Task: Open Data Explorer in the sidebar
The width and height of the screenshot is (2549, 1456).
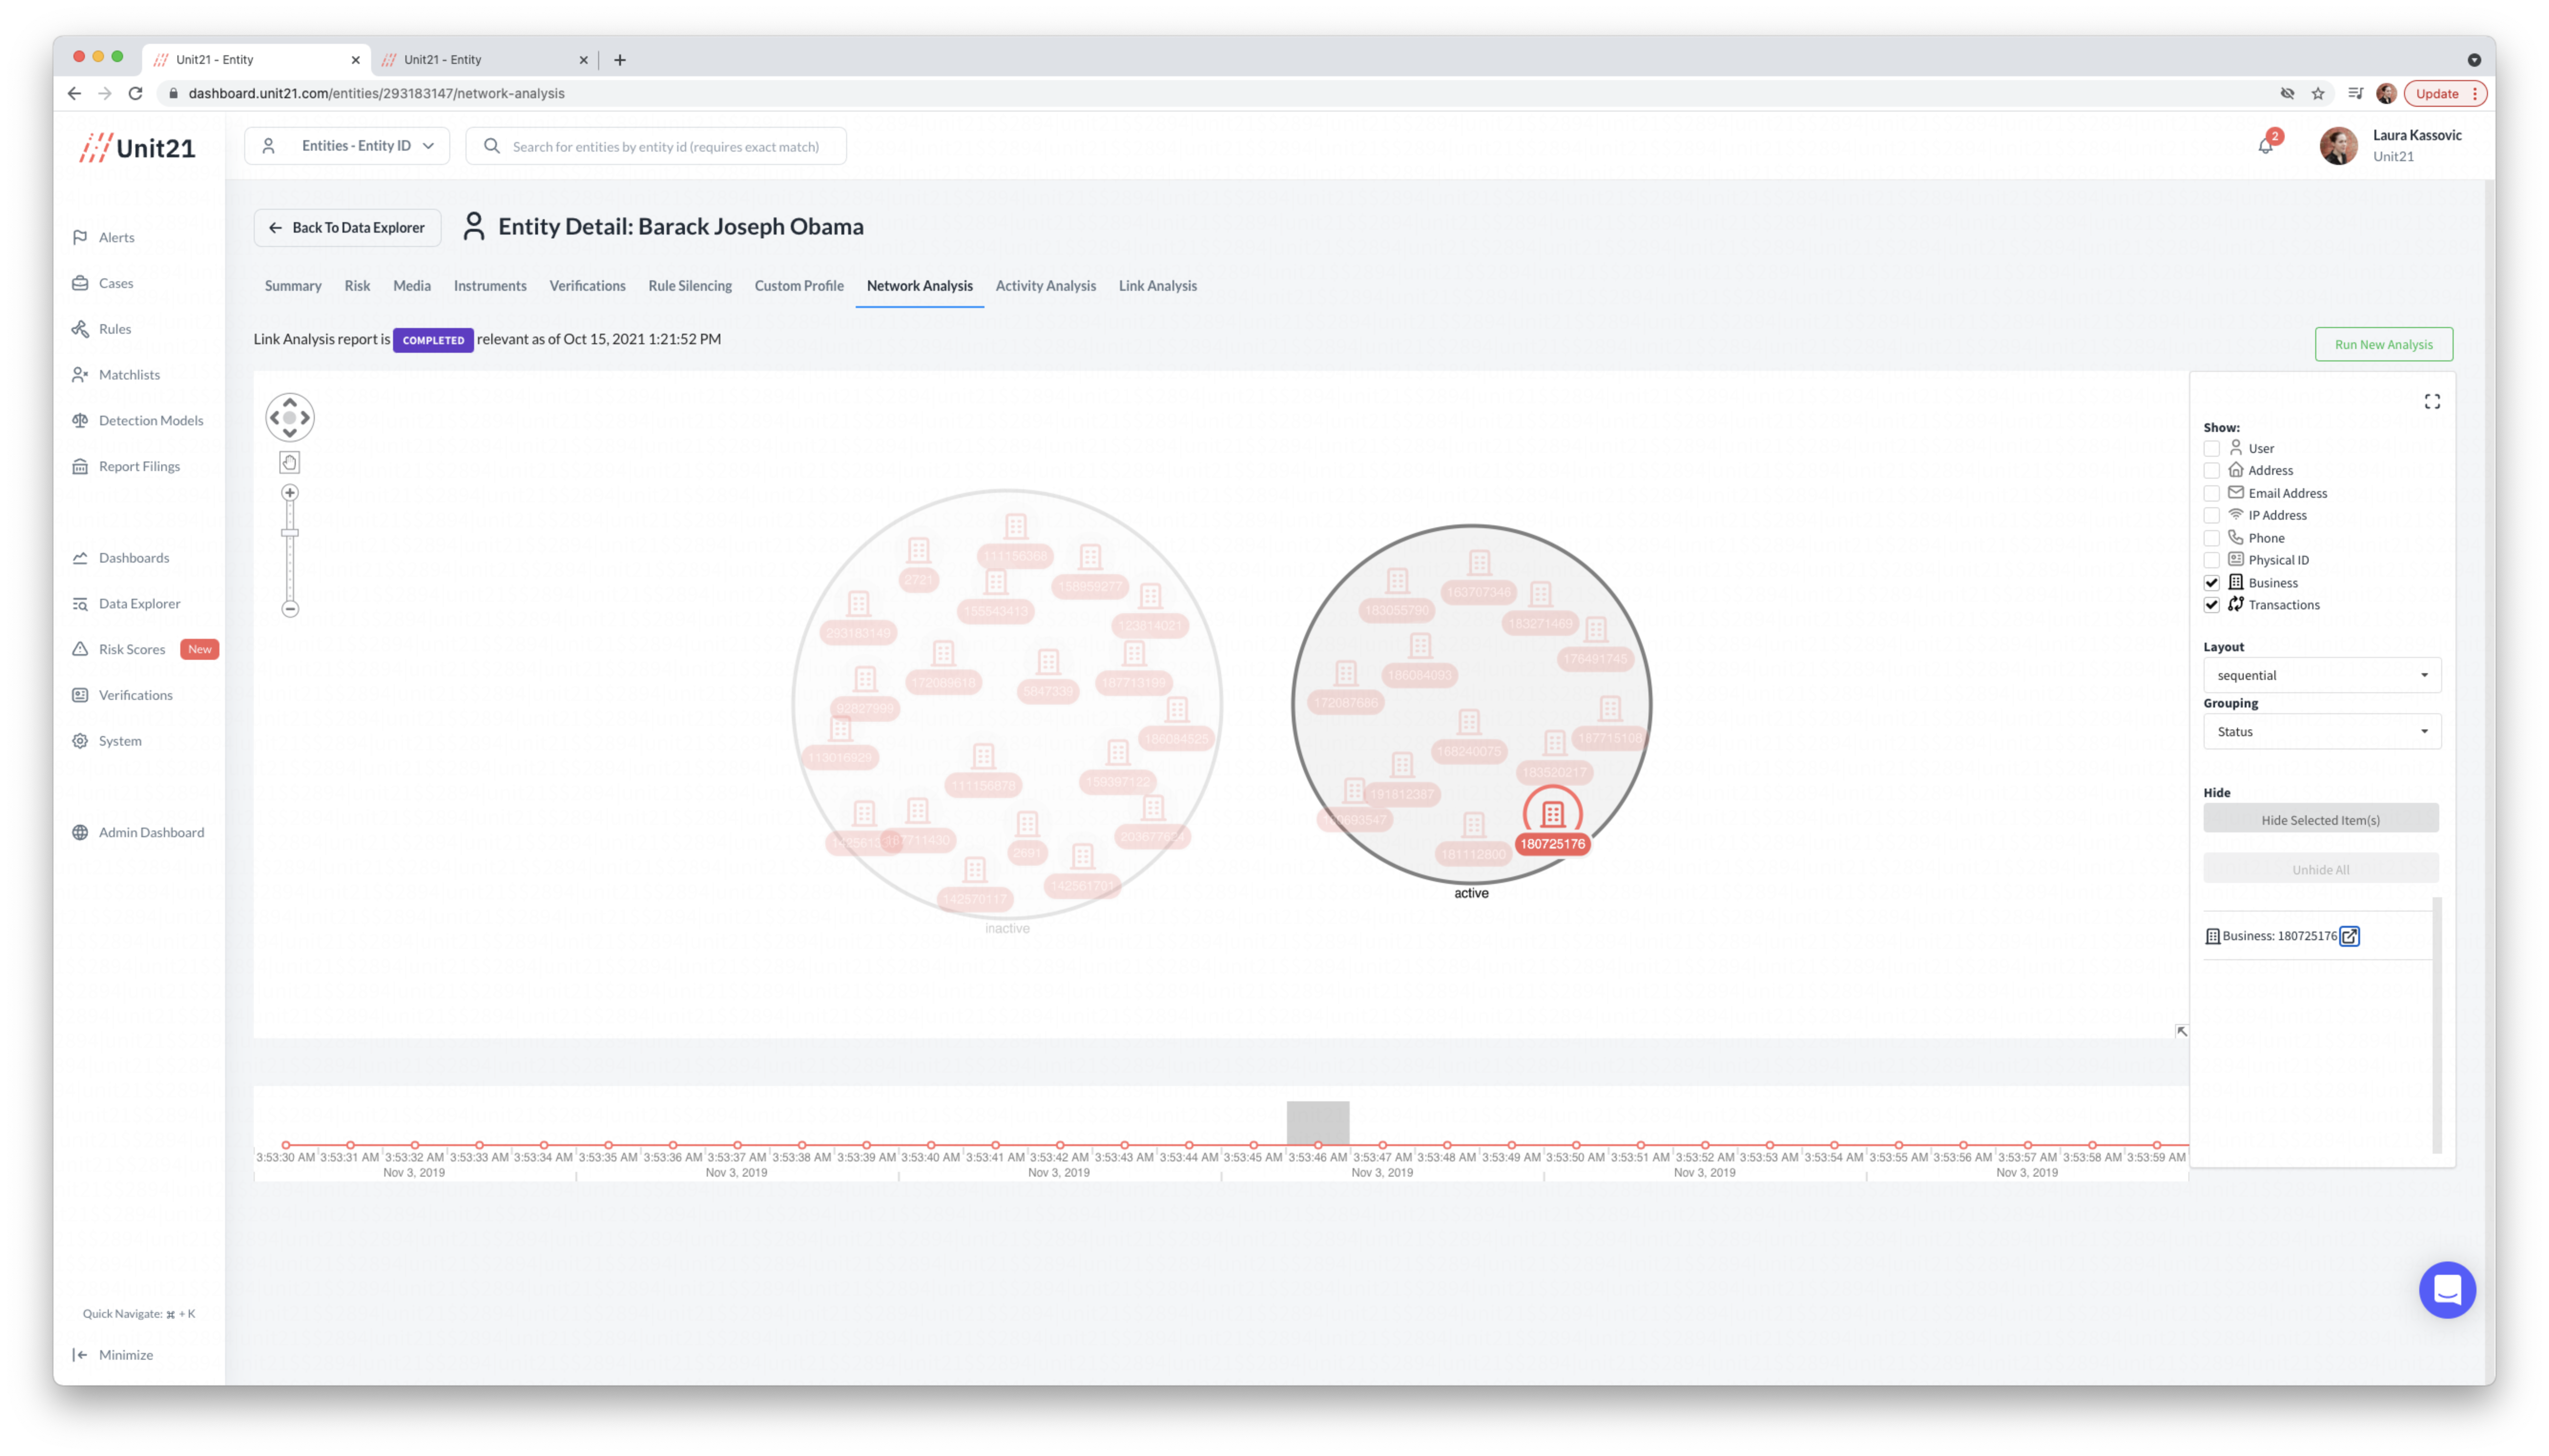Action: click(x=139, y=604)
